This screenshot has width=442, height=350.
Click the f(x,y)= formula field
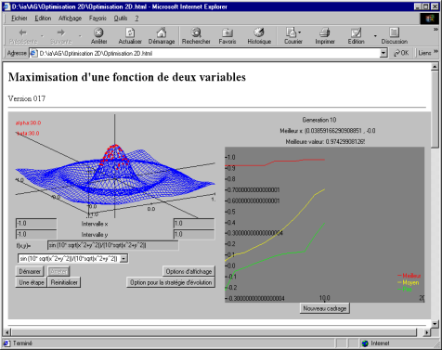tap(113, 245)
